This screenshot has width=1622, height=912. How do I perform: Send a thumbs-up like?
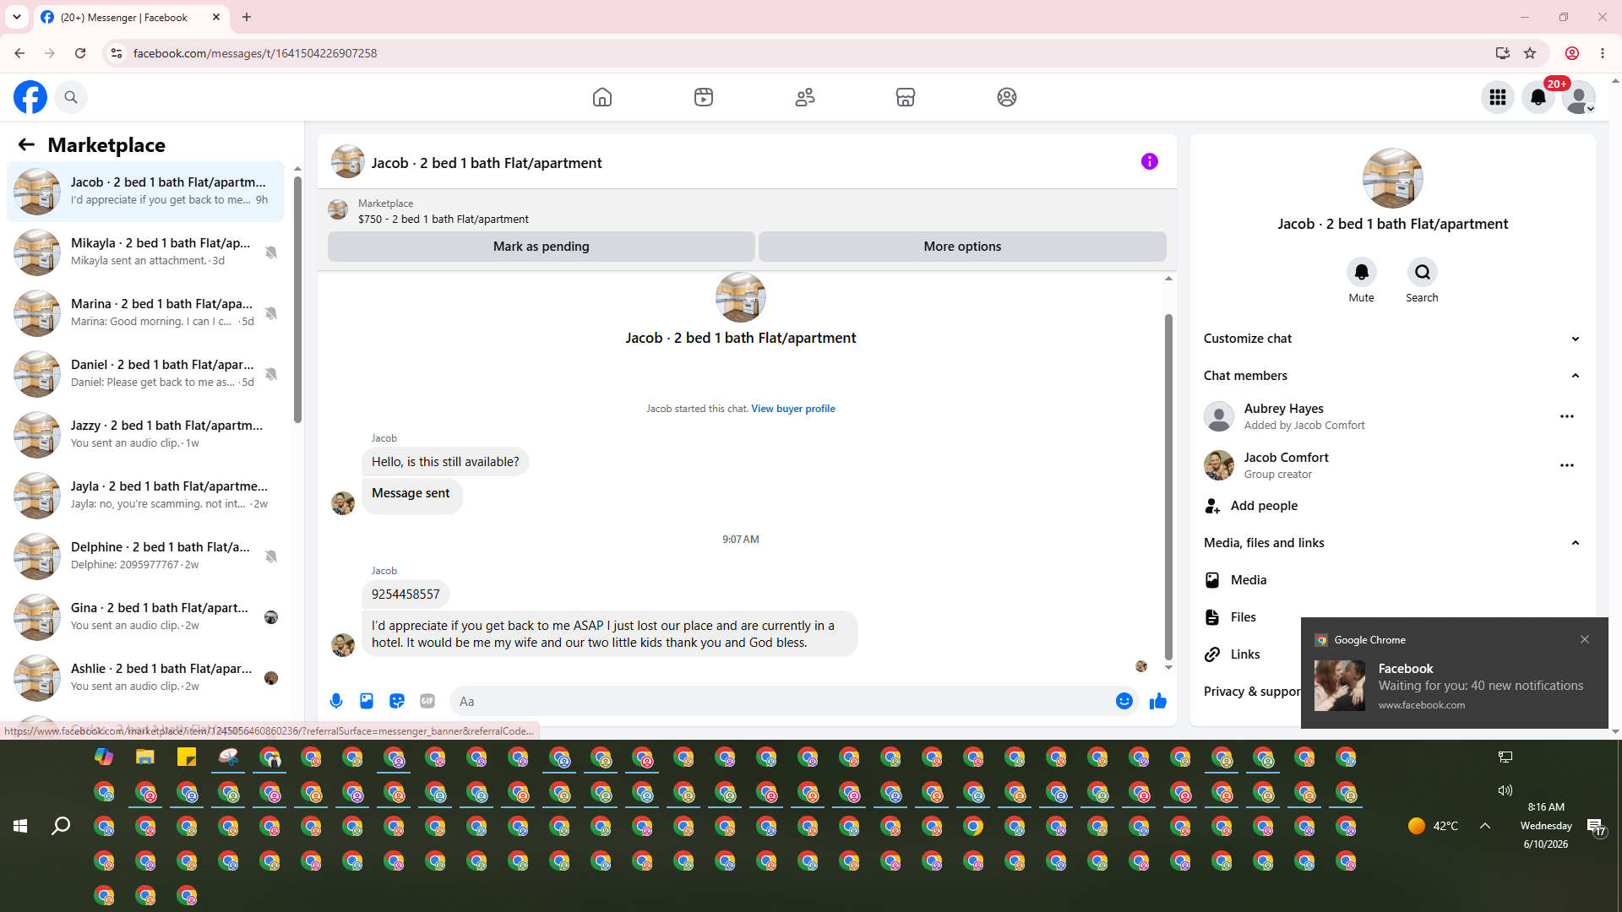coord(1158,701)
